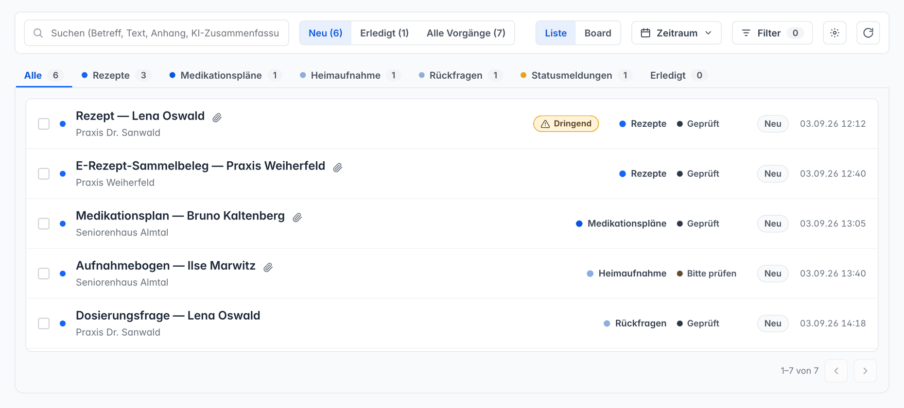
Task: Select checkbox for Dosierungsfrage — Lena Oswald
Action: 44,323
